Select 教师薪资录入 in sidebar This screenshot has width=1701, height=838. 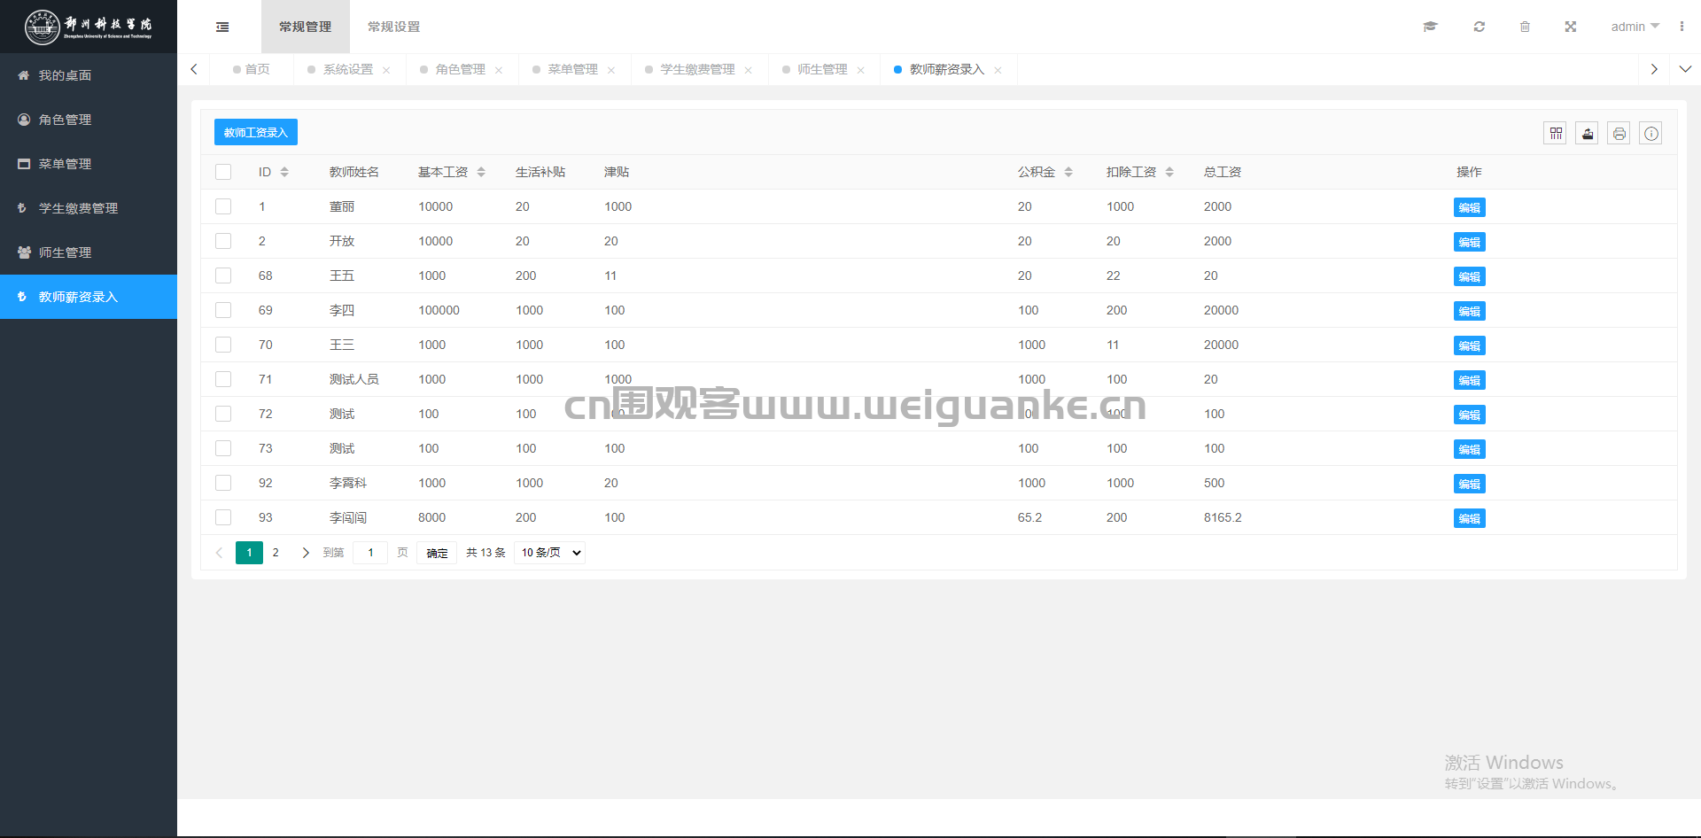[89, 297]
